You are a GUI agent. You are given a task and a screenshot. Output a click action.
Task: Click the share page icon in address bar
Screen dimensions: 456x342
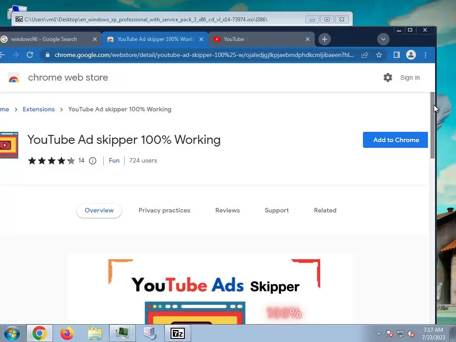tap(365, 55)
